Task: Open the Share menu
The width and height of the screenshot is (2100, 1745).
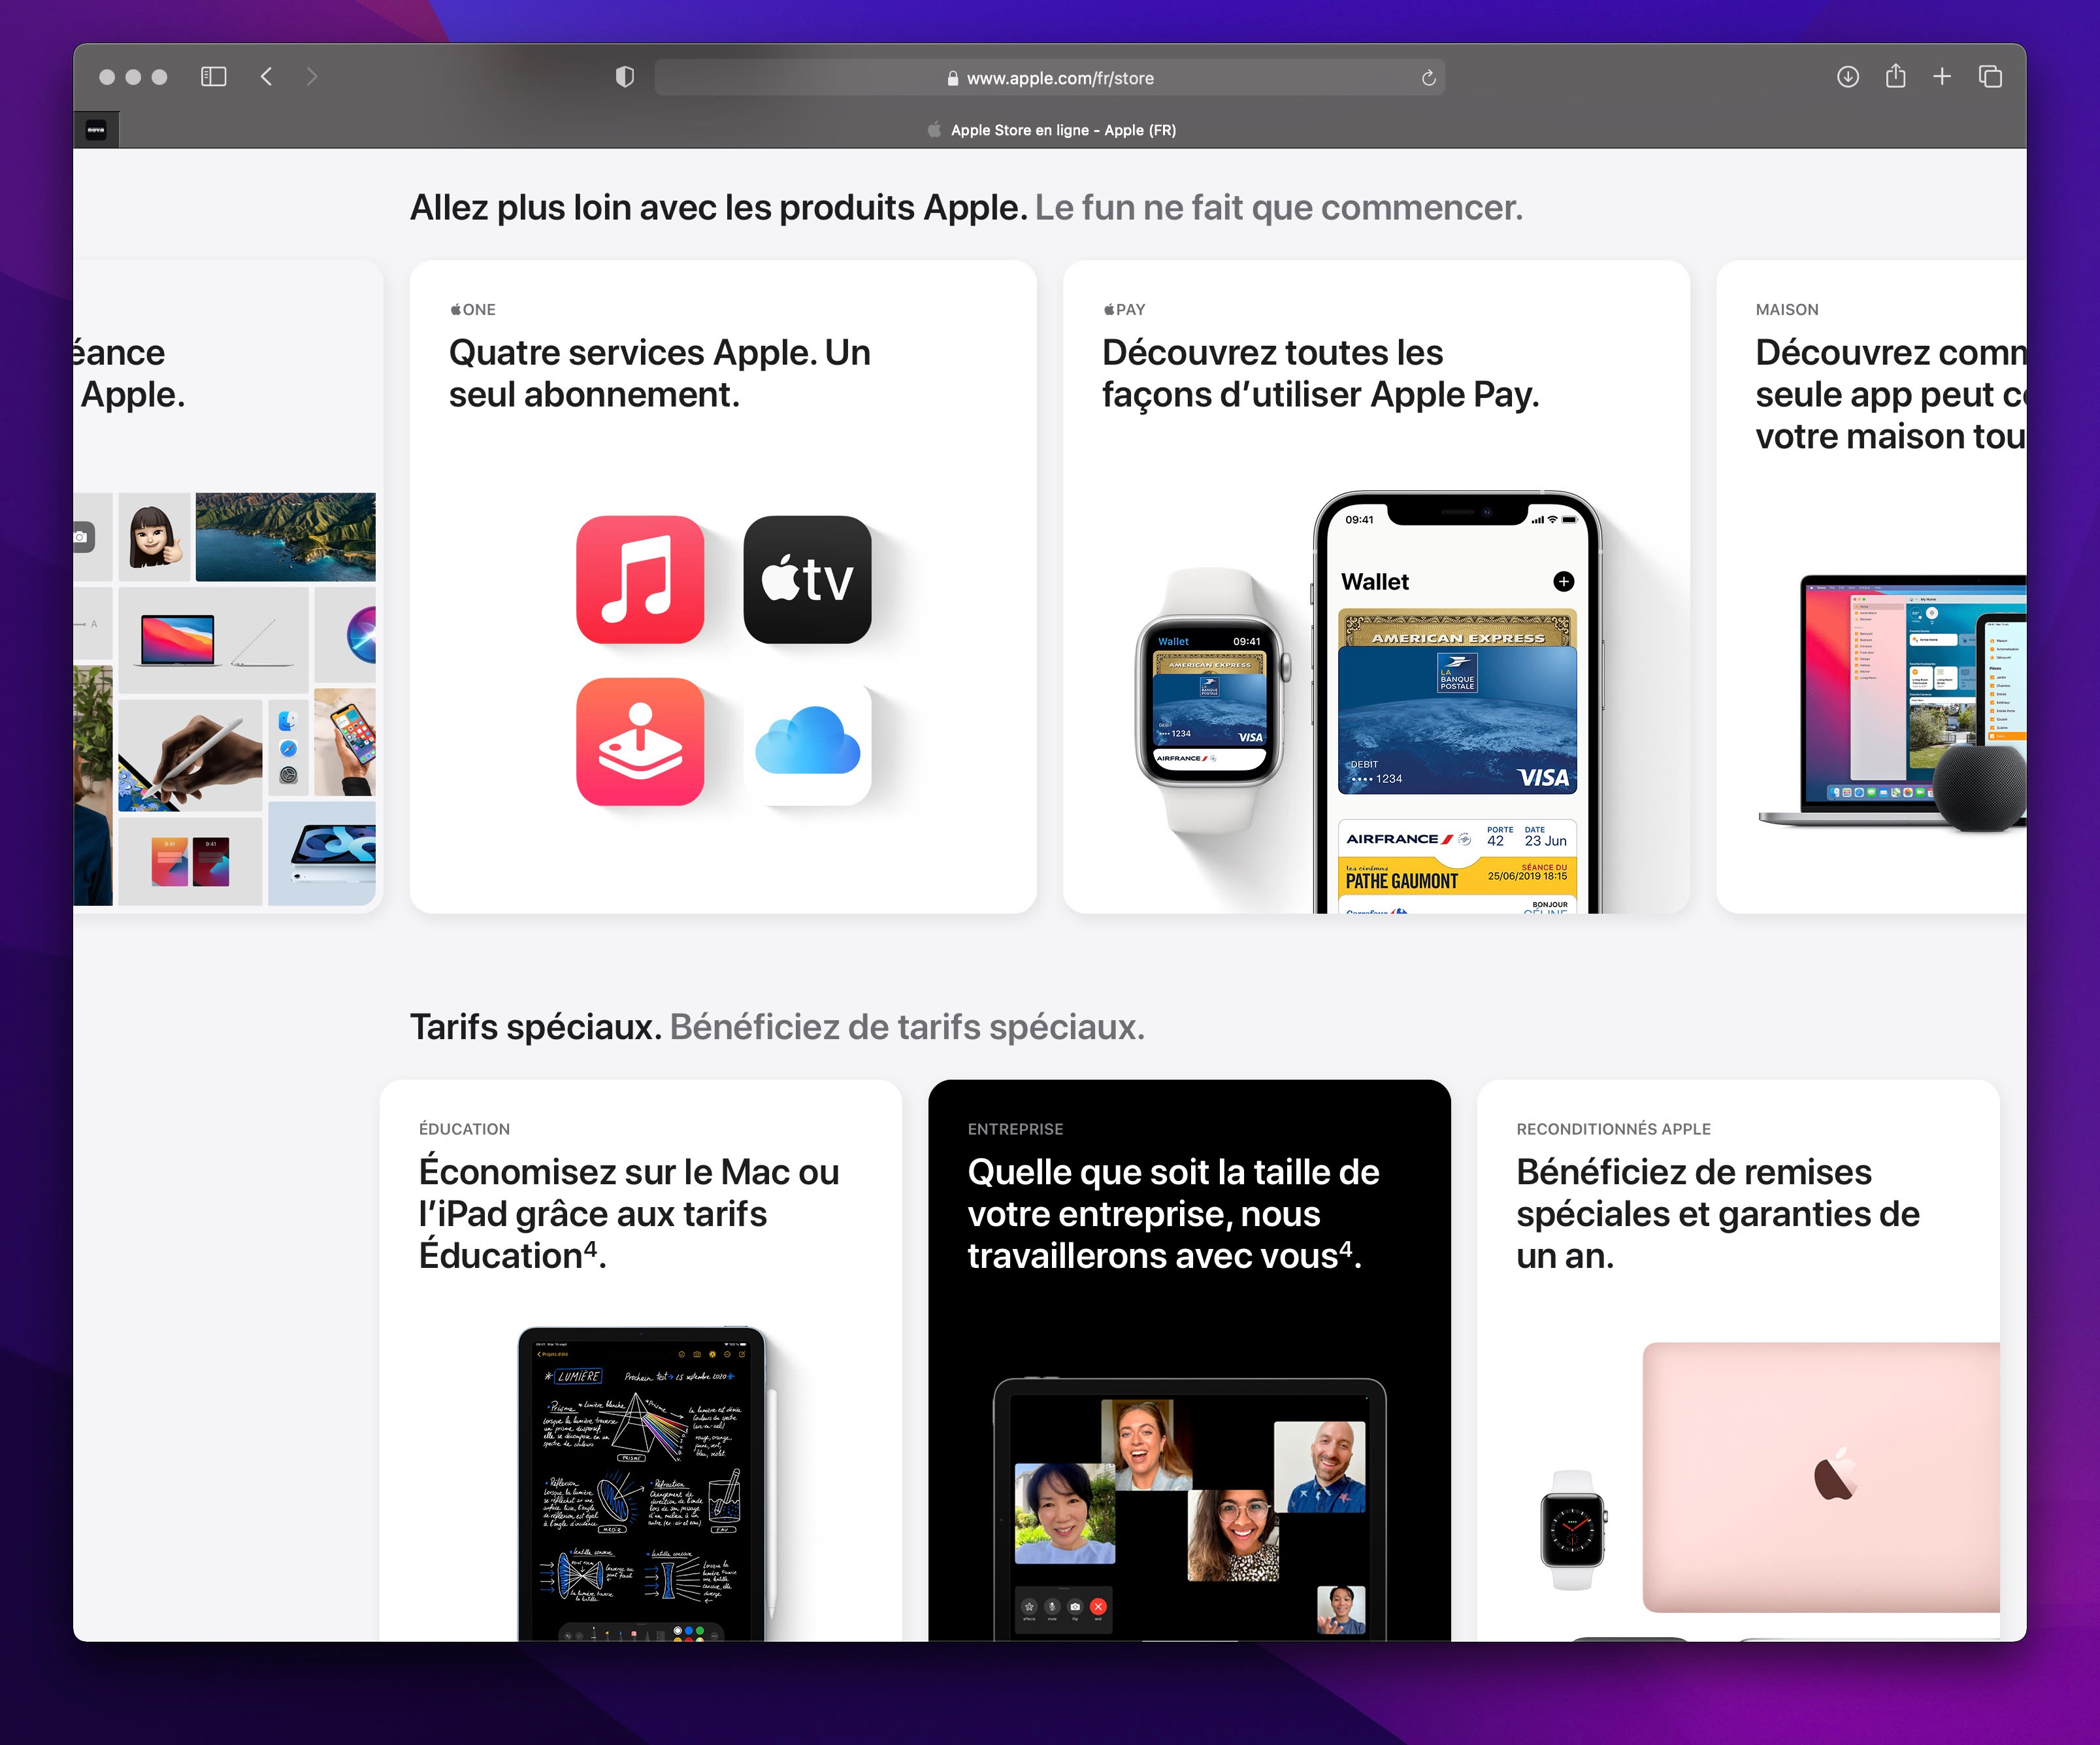Action: click(1895, 77)
